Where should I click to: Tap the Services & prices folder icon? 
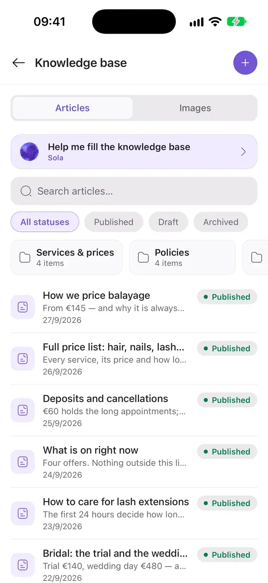(25, 257)
